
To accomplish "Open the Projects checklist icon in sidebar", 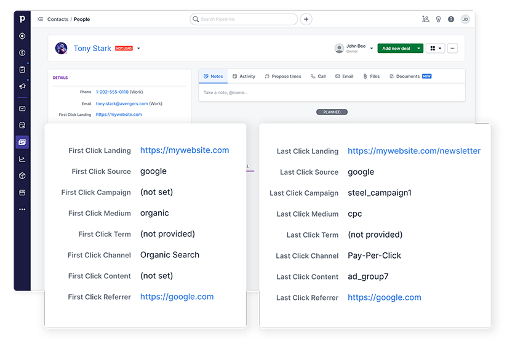I will (x=22, y=70).
